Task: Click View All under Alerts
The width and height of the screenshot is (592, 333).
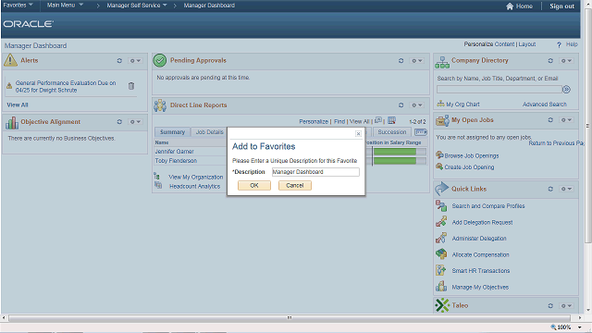Action: pos(18,105)
